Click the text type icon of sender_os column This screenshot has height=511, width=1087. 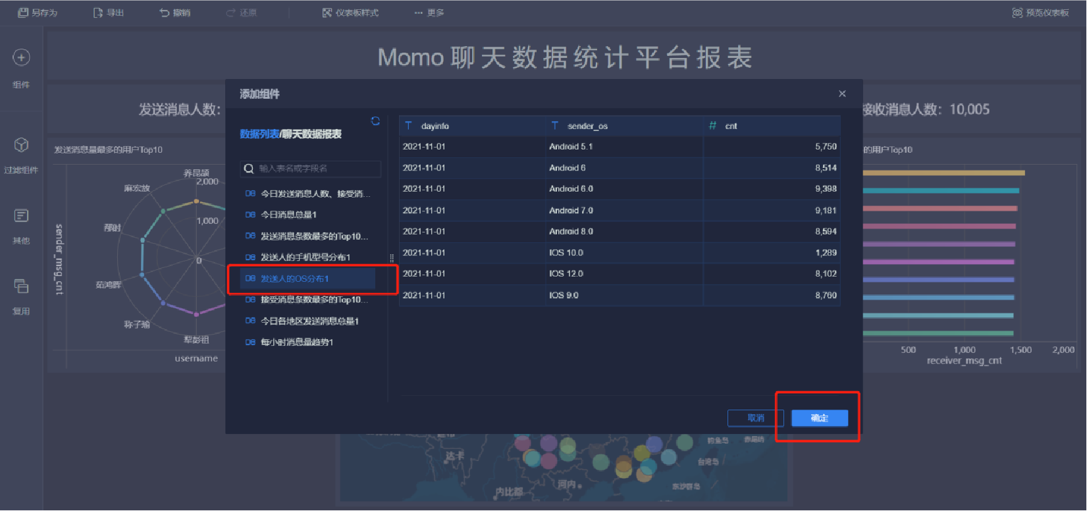(x=555, y=126)
